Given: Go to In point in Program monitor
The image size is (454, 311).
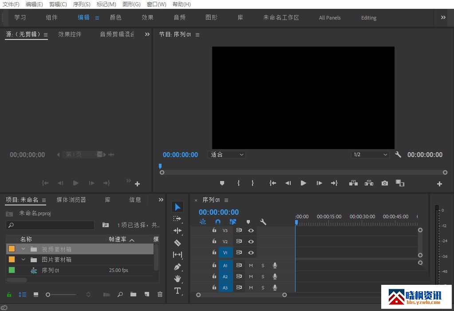Looking at the screenshot, I should tap(272, 183).
